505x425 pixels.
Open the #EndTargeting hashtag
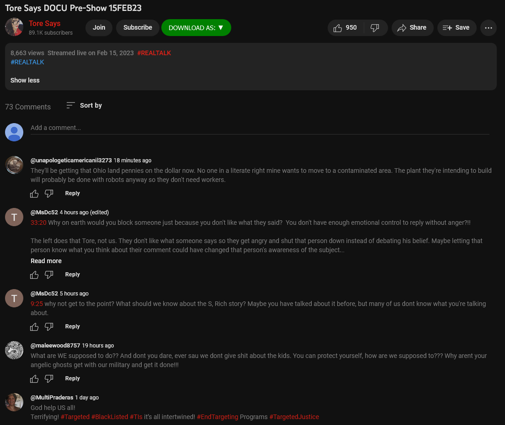point(218,417)
